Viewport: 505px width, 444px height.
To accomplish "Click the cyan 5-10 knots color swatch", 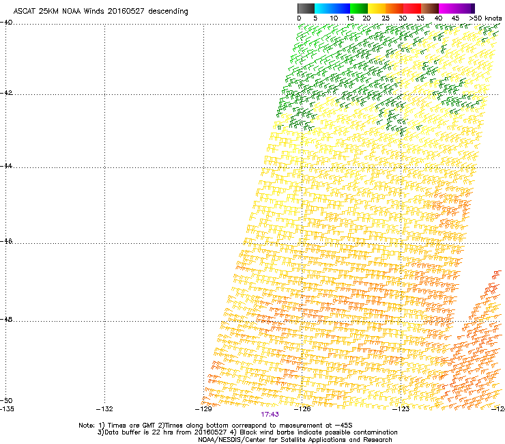I will pyautogui.click(x=323, y=8).
